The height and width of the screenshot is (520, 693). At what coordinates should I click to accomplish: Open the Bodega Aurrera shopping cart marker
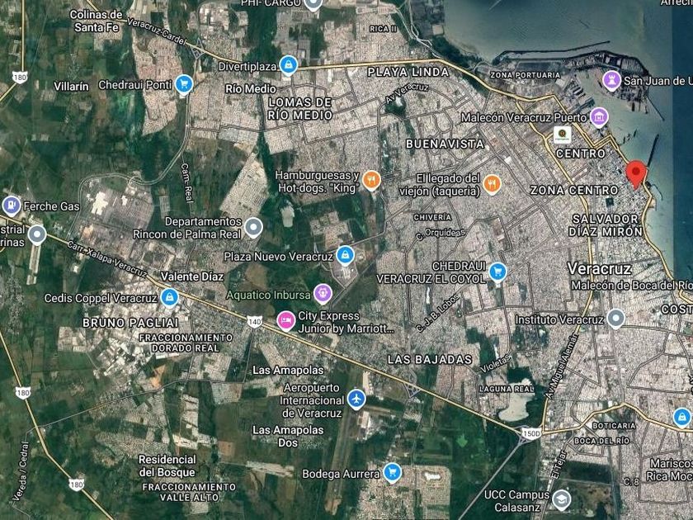tap(392, 473)
